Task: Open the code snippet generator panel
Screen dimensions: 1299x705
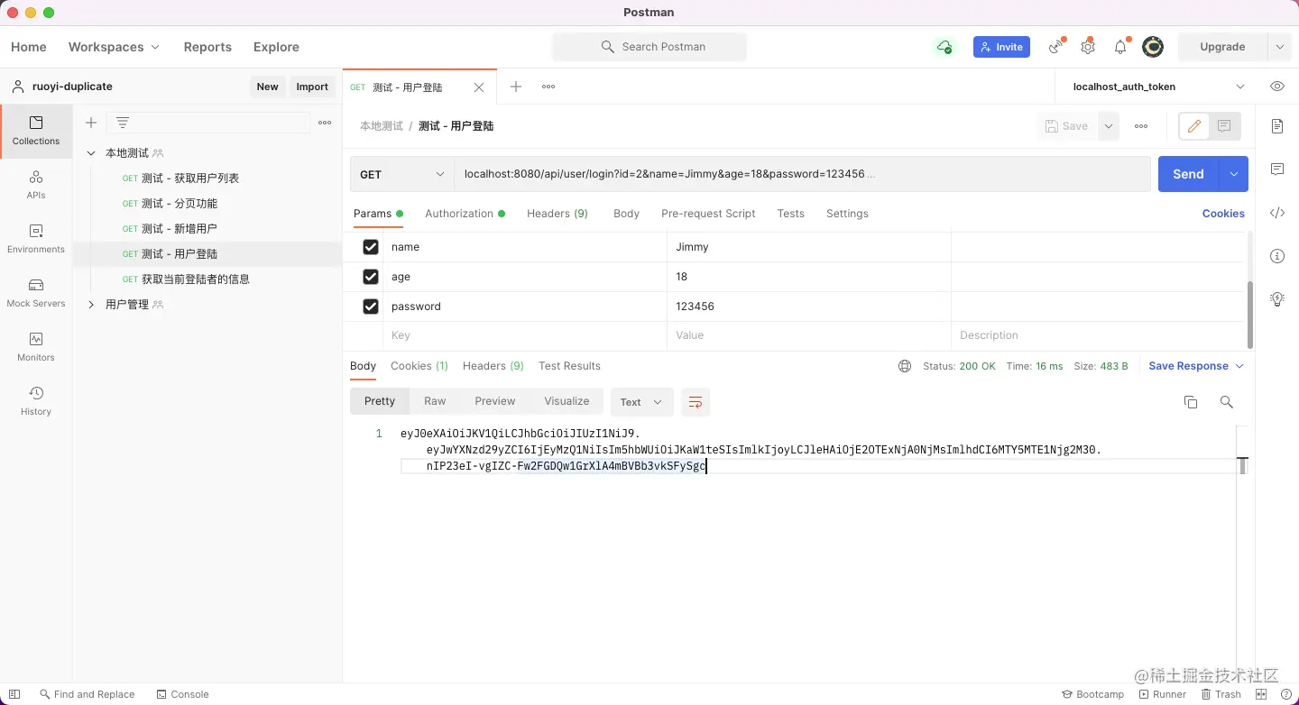Action: click(1277, 213)
